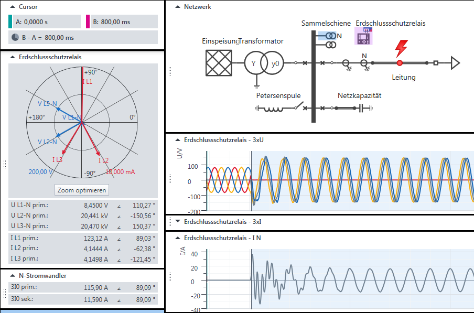Select the U L1-N prim. row
This screenshot has height=313, width=474.
[x=83, y=205]
